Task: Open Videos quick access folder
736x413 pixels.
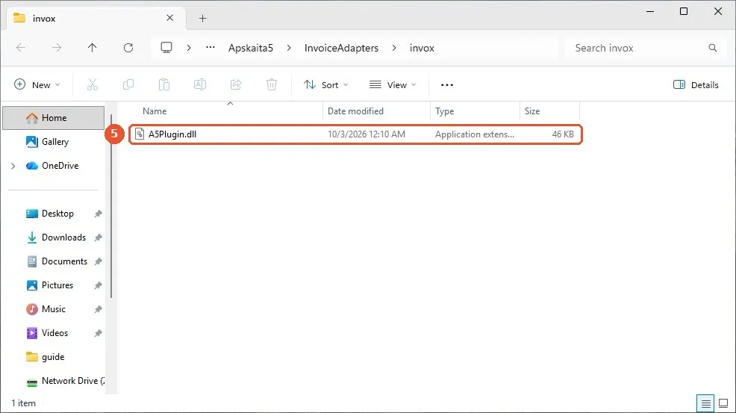Action: [54, 333]
